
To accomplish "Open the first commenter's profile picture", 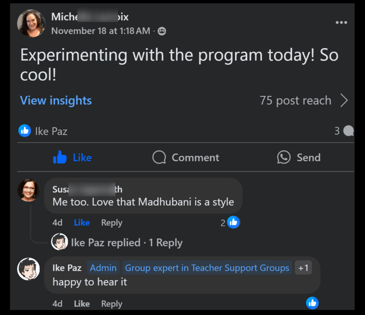I will [x=28, y=190].
